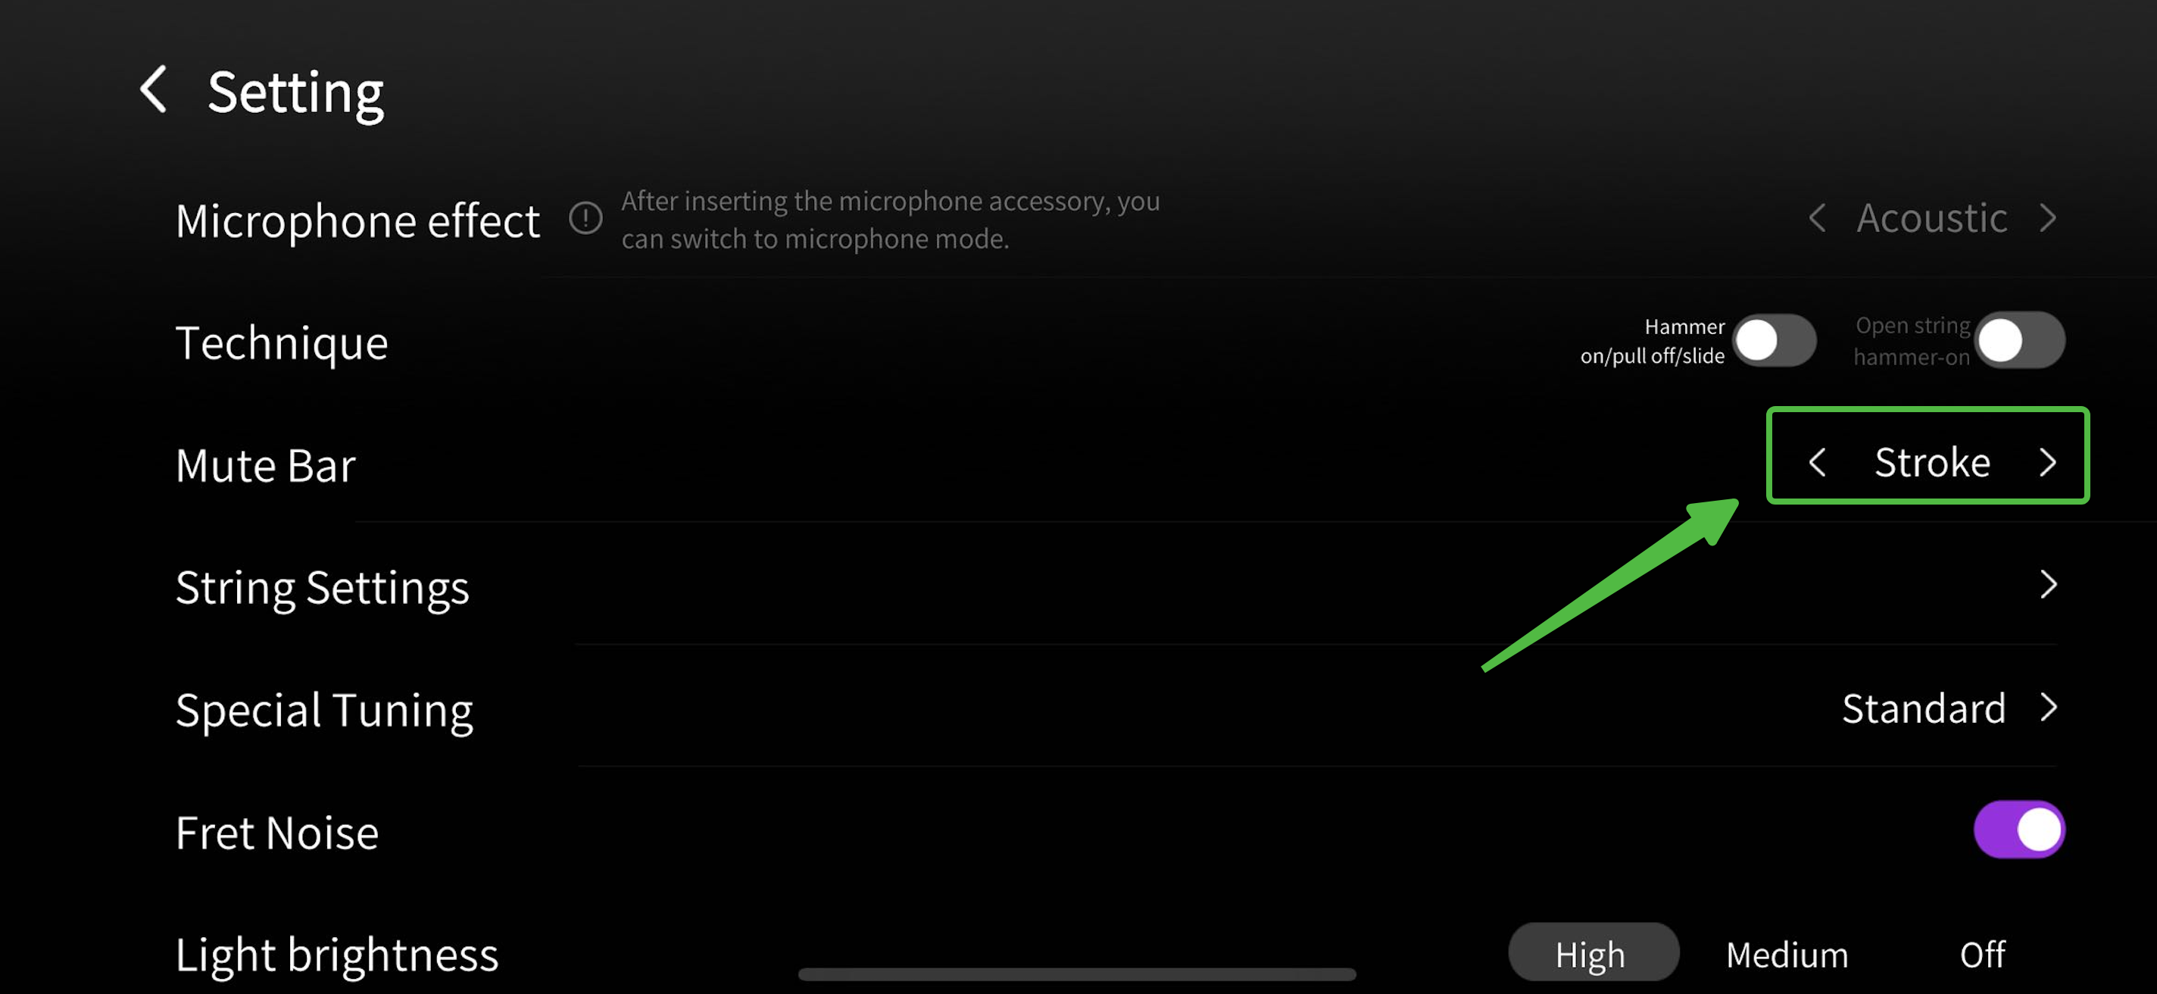Tap the Stroke value for Mute Bar
Image resolution: width=2157 pixels, height=994 pixels.
tap(1932, 462)
